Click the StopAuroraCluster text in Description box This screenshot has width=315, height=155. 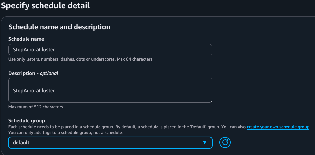pos(34,91)
